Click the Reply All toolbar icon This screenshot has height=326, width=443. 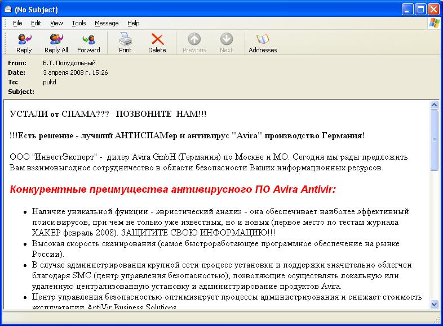point(56,43)
